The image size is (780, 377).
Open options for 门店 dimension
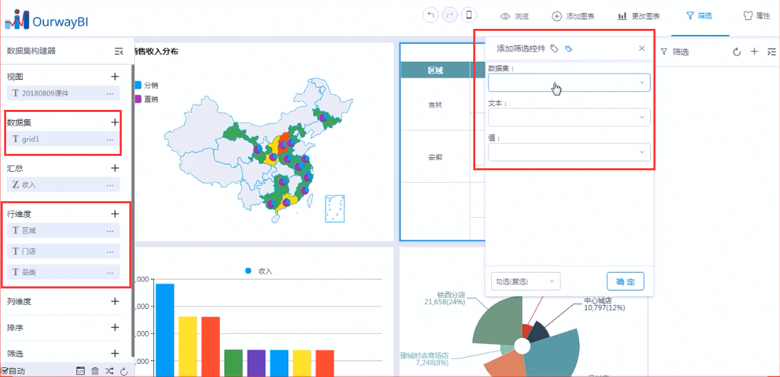(x=110, y=252)
